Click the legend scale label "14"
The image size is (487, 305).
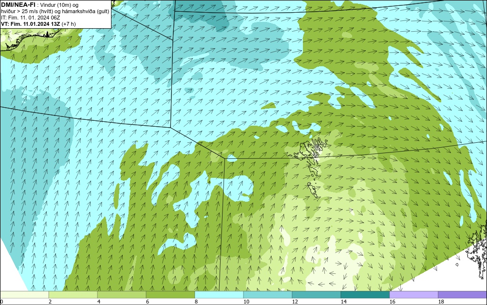343,302
